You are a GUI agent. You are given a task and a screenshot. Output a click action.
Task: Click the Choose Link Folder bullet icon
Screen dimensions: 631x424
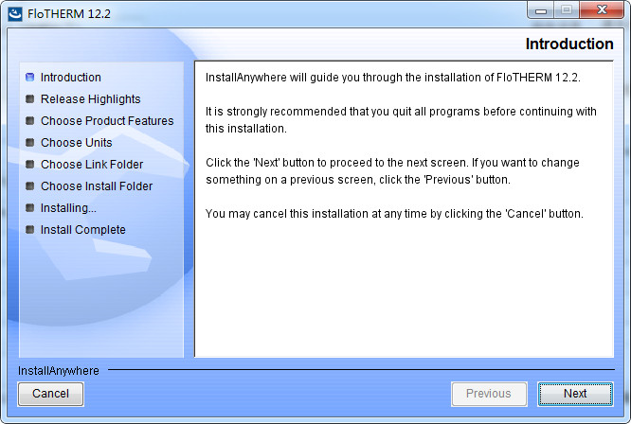point(30,165)
